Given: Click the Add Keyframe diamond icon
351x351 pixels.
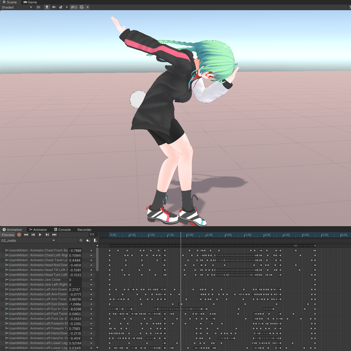Looking at the screenshot, I should (87, 240).
